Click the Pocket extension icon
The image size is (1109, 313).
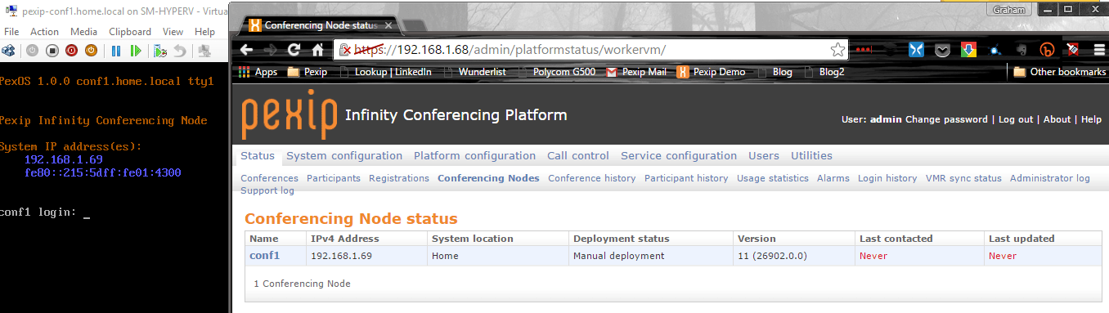click(942, 50)
